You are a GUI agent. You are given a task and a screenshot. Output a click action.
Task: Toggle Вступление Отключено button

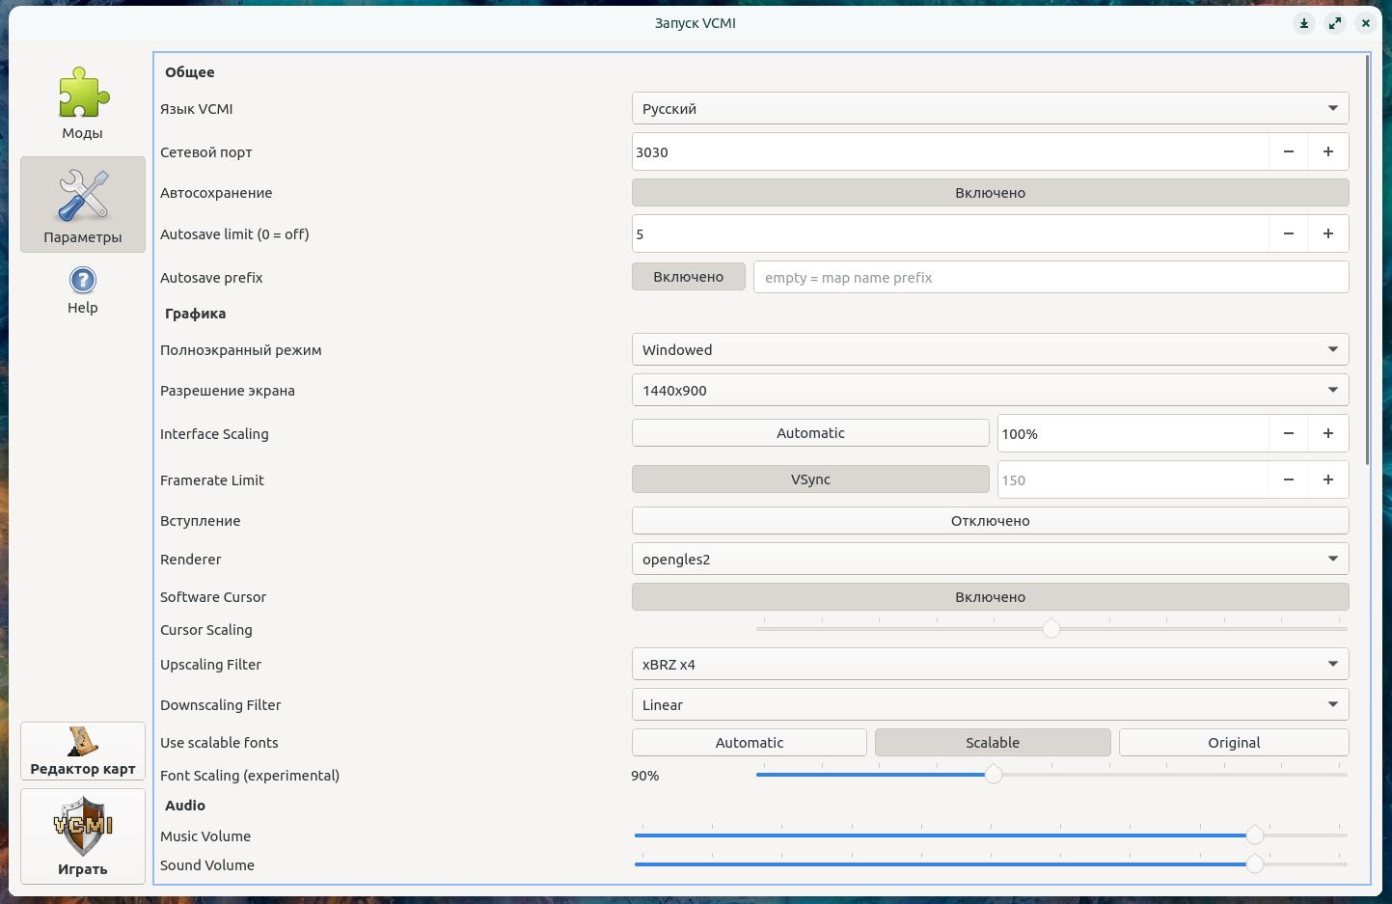tap(990, 521)
